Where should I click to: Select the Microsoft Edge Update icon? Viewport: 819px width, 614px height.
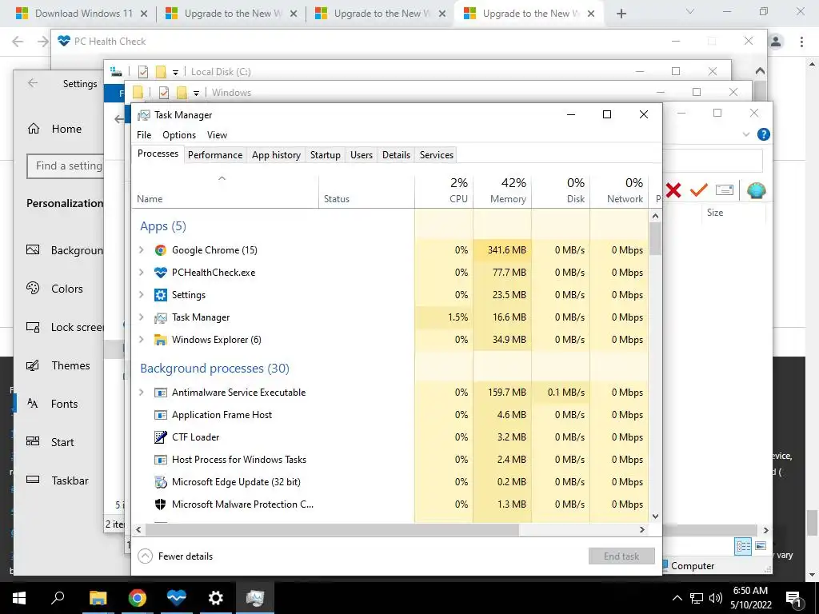coord(160,482)
